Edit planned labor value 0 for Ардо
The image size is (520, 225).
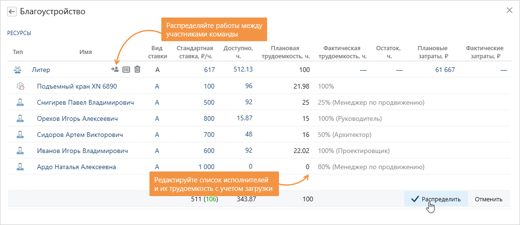pos(307,167)
